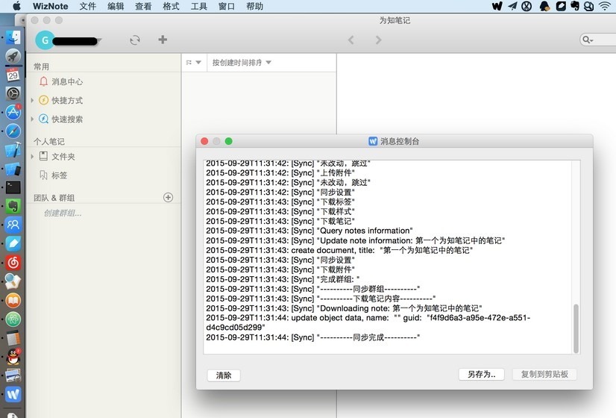Open Evernote in the dock
Image resolution: width=616 pixels, height=418 pixels.
[x=13, y=207]
